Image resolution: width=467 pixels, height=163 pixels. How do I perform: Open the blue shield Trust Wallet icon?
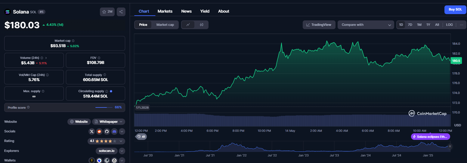(x=99, y=161)
